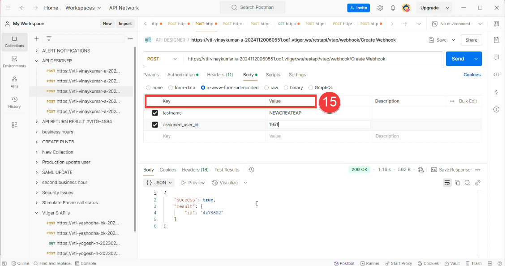Go back with the left arrow

pos(22,8)
